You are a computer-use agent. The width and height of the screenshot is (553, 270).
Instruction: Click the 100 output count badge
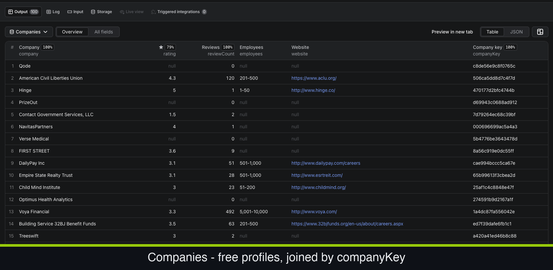[34, 12]
